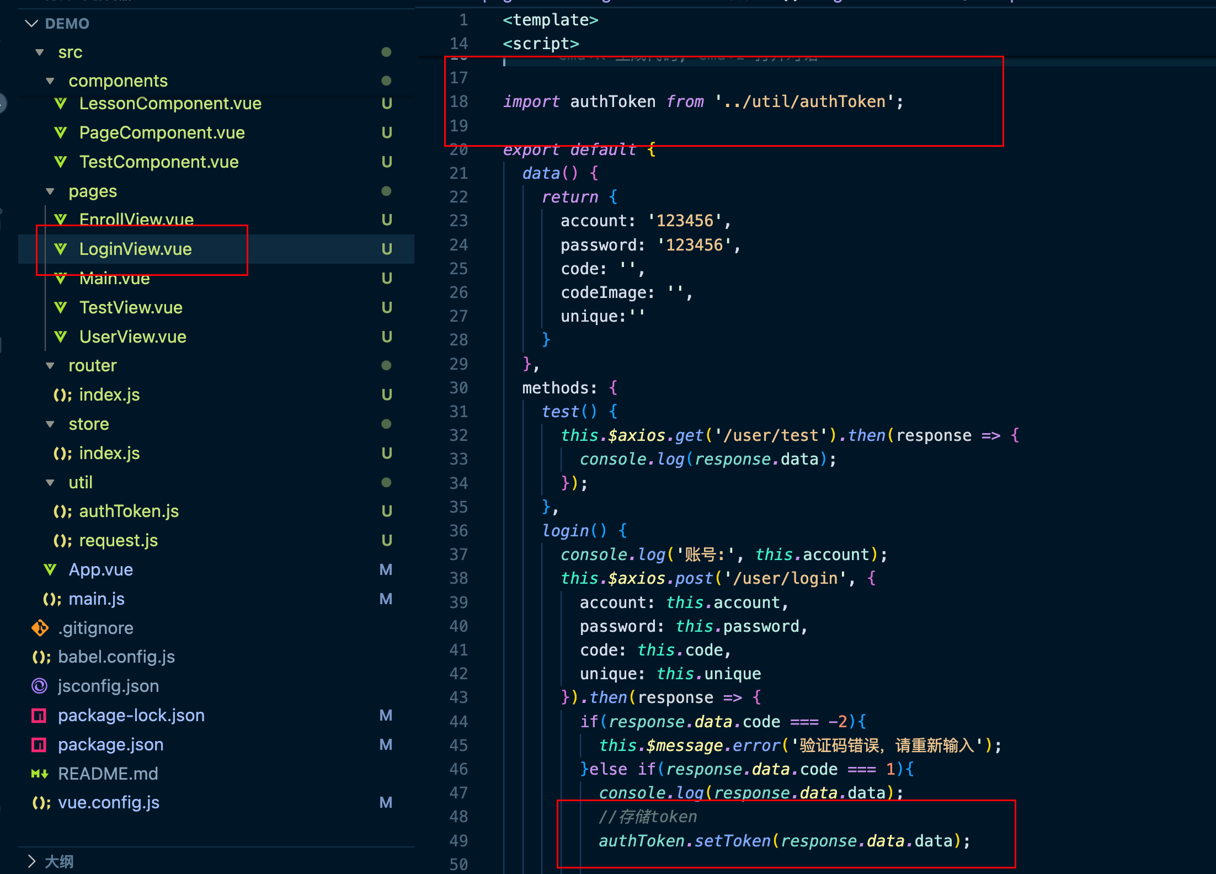Open UserView.vue in the explorer

coord(132,337)
